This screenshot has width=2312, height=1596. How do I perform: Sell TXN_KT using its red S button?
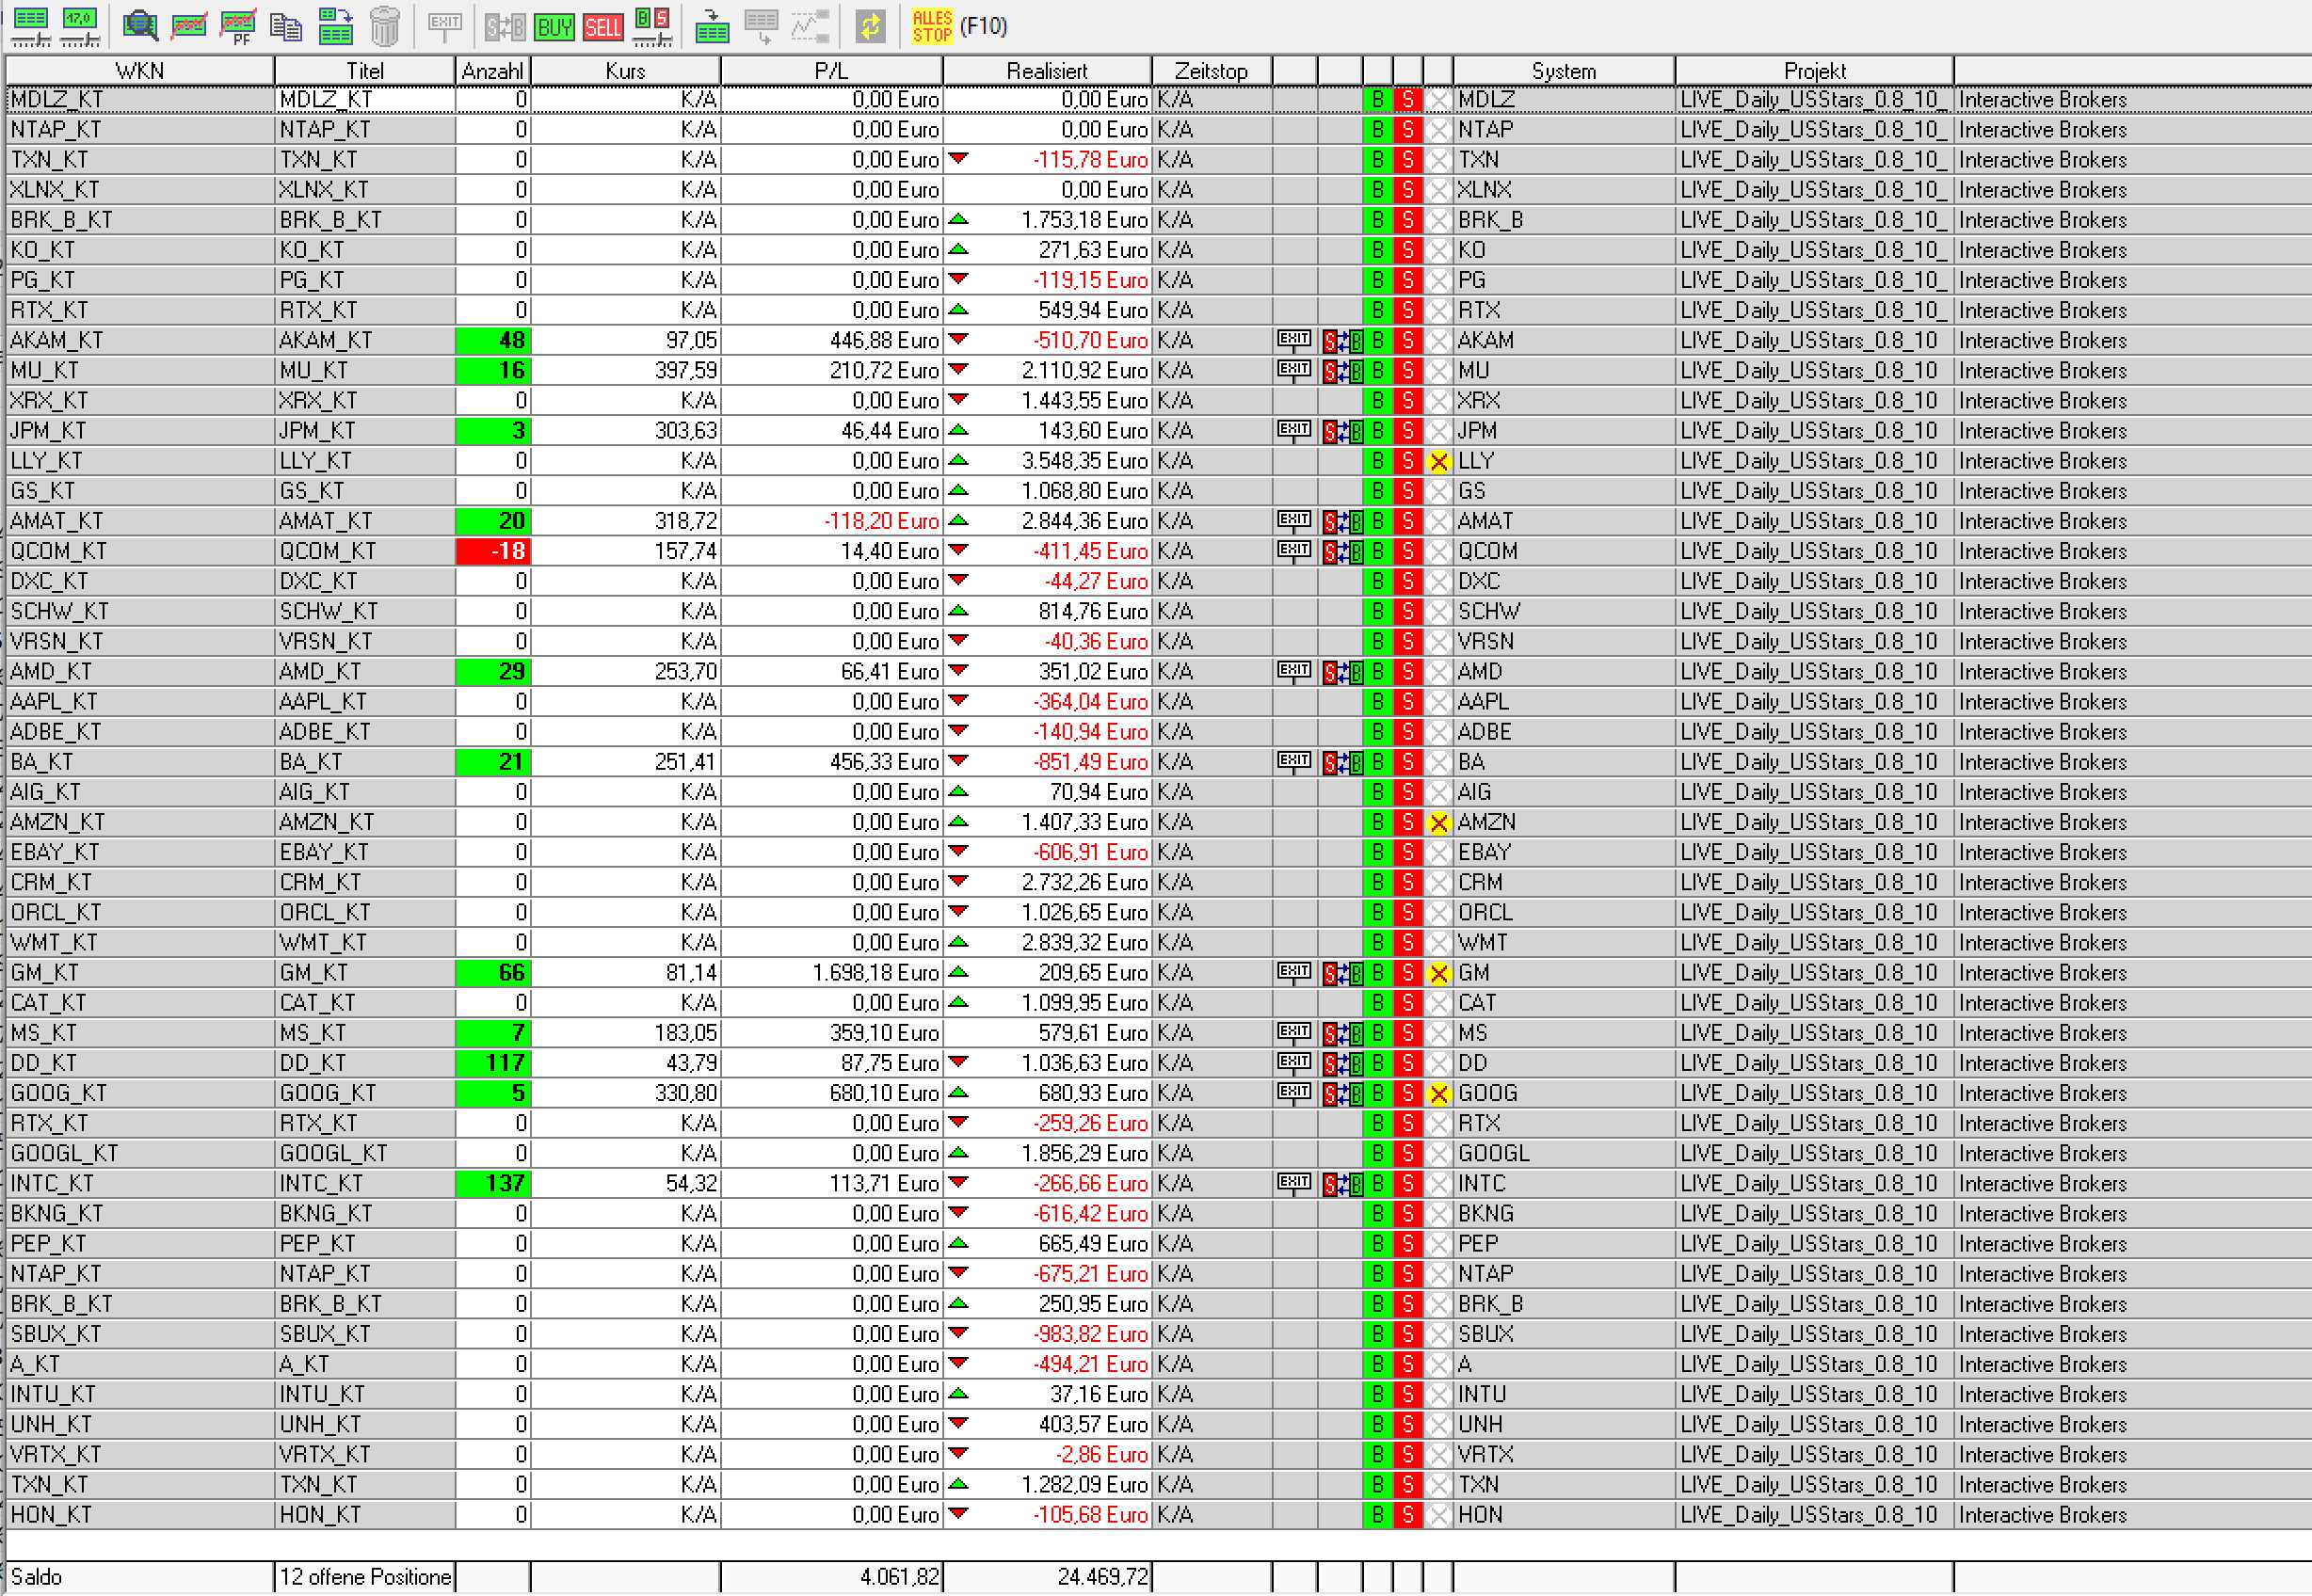coord(1407,159)
